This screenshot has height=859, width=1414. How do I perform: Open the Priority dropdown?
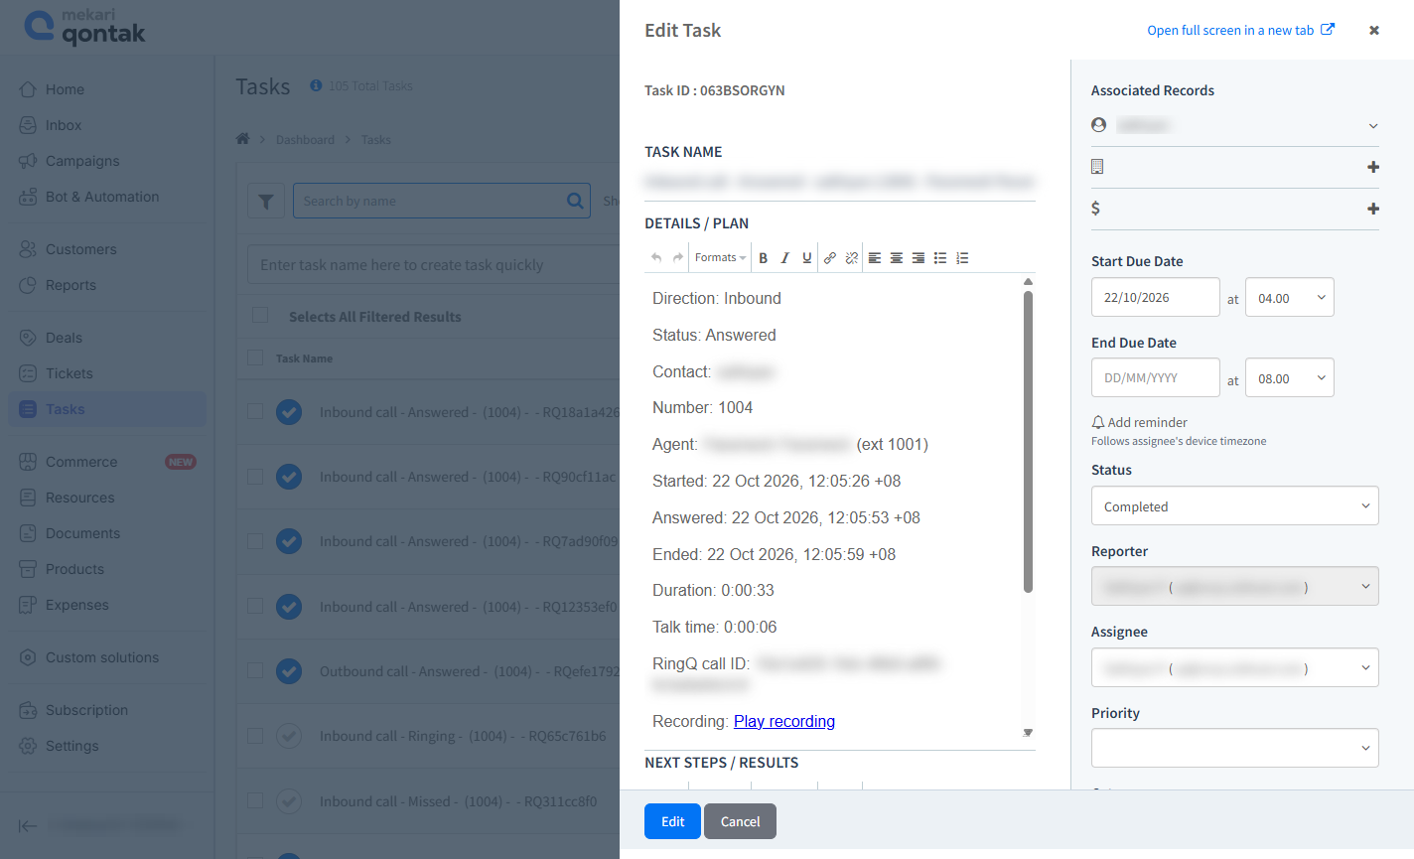pyautogui.click(x=1234, y=748)
